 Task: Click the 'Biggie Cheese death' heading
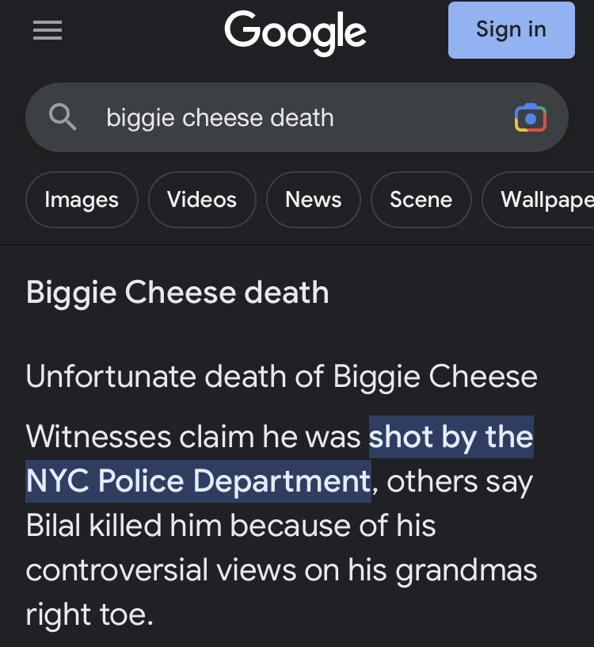point(177,293)
